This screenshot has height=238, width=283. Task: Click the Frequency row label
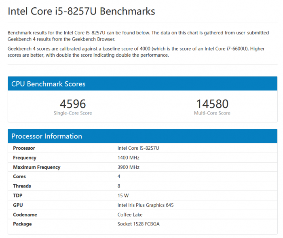coord(25,158)
